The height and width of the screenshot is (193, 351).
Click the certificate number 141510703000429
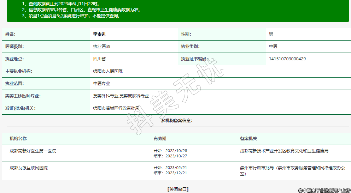pyautogui.click(x=287, y=59)
